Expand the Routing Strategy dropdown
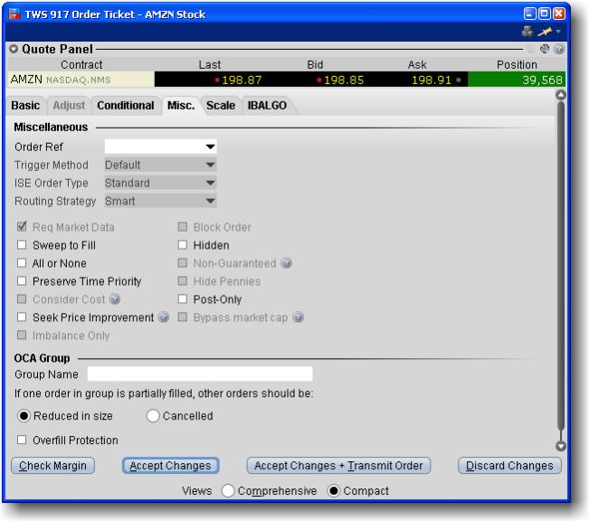The height and width of the screenshot is (521, 589). [210, 201]
